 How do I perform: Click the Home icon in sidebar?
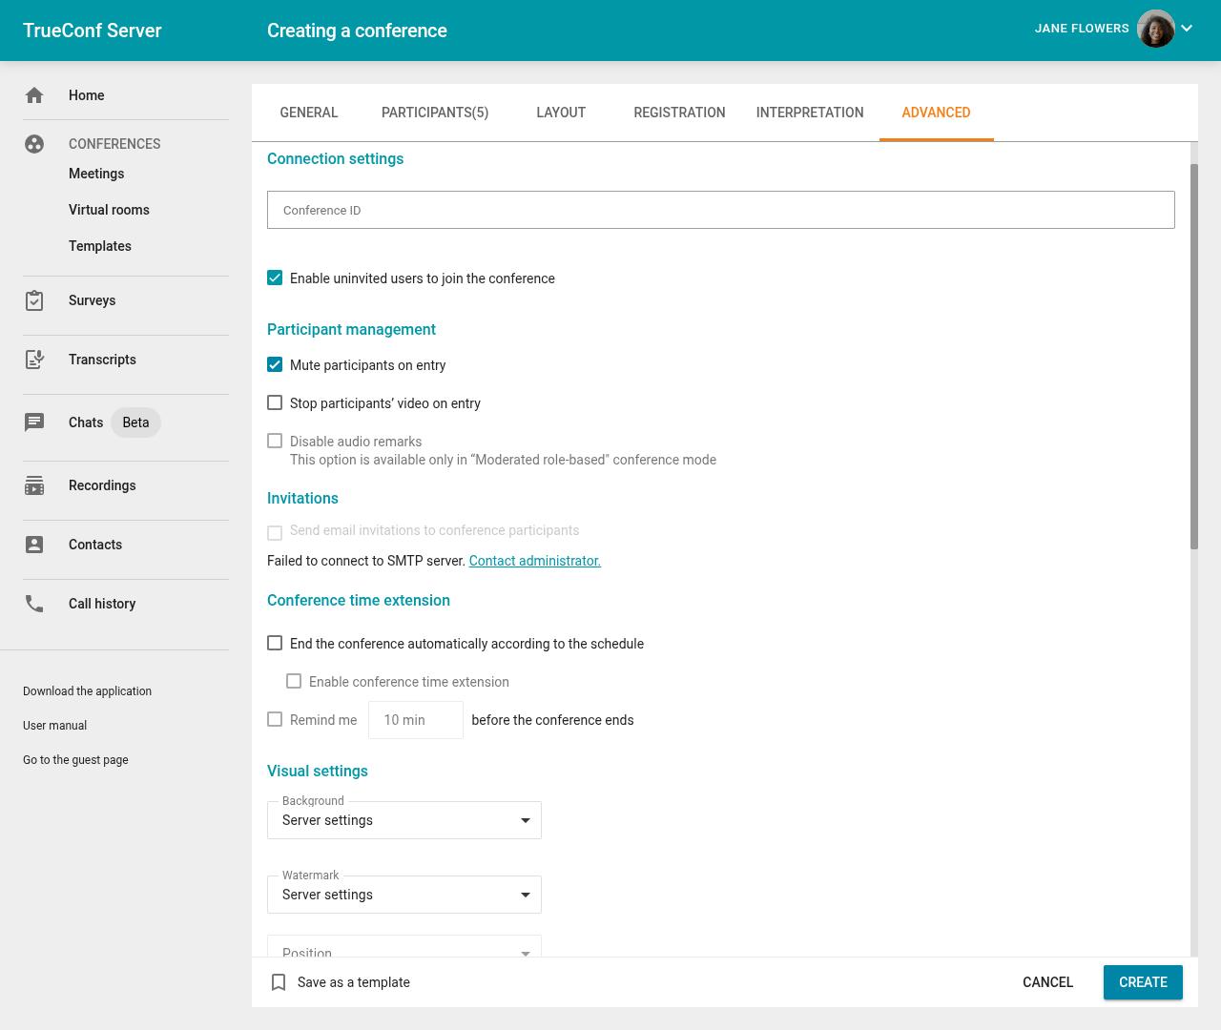34,95
